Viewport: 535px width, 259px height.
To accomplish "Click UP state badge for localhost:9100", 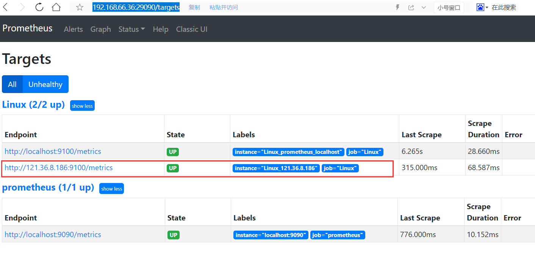I will tap(173, 152).
